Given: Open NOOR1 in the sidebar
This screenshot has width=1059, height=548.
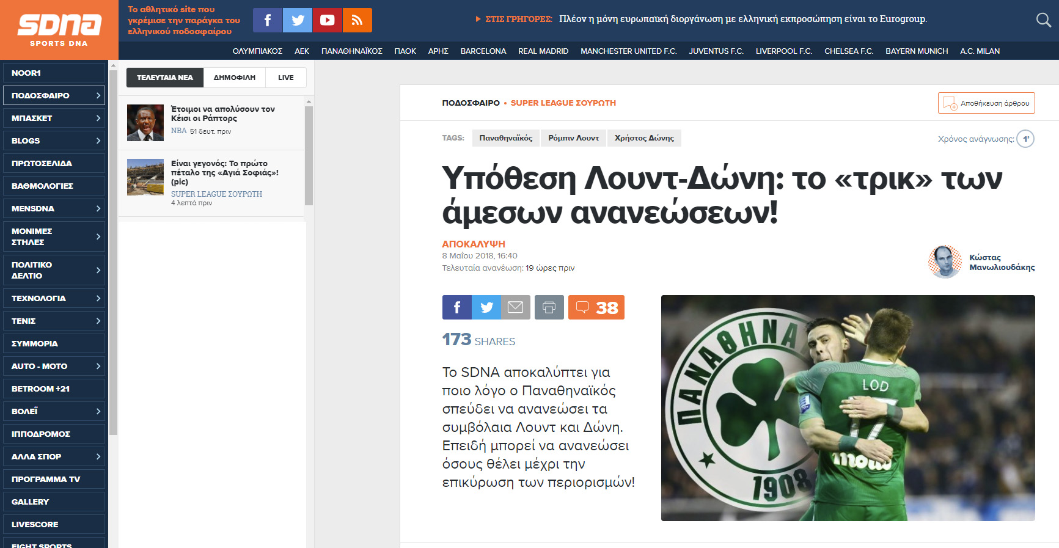Looking at the screenshot, I should tap(54, 73).
